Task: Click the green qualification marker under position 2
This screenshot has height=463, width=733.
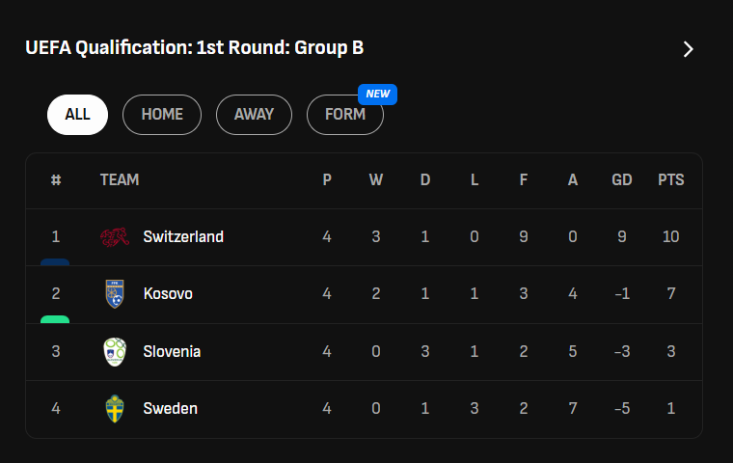Action: (x=55, y=319)
